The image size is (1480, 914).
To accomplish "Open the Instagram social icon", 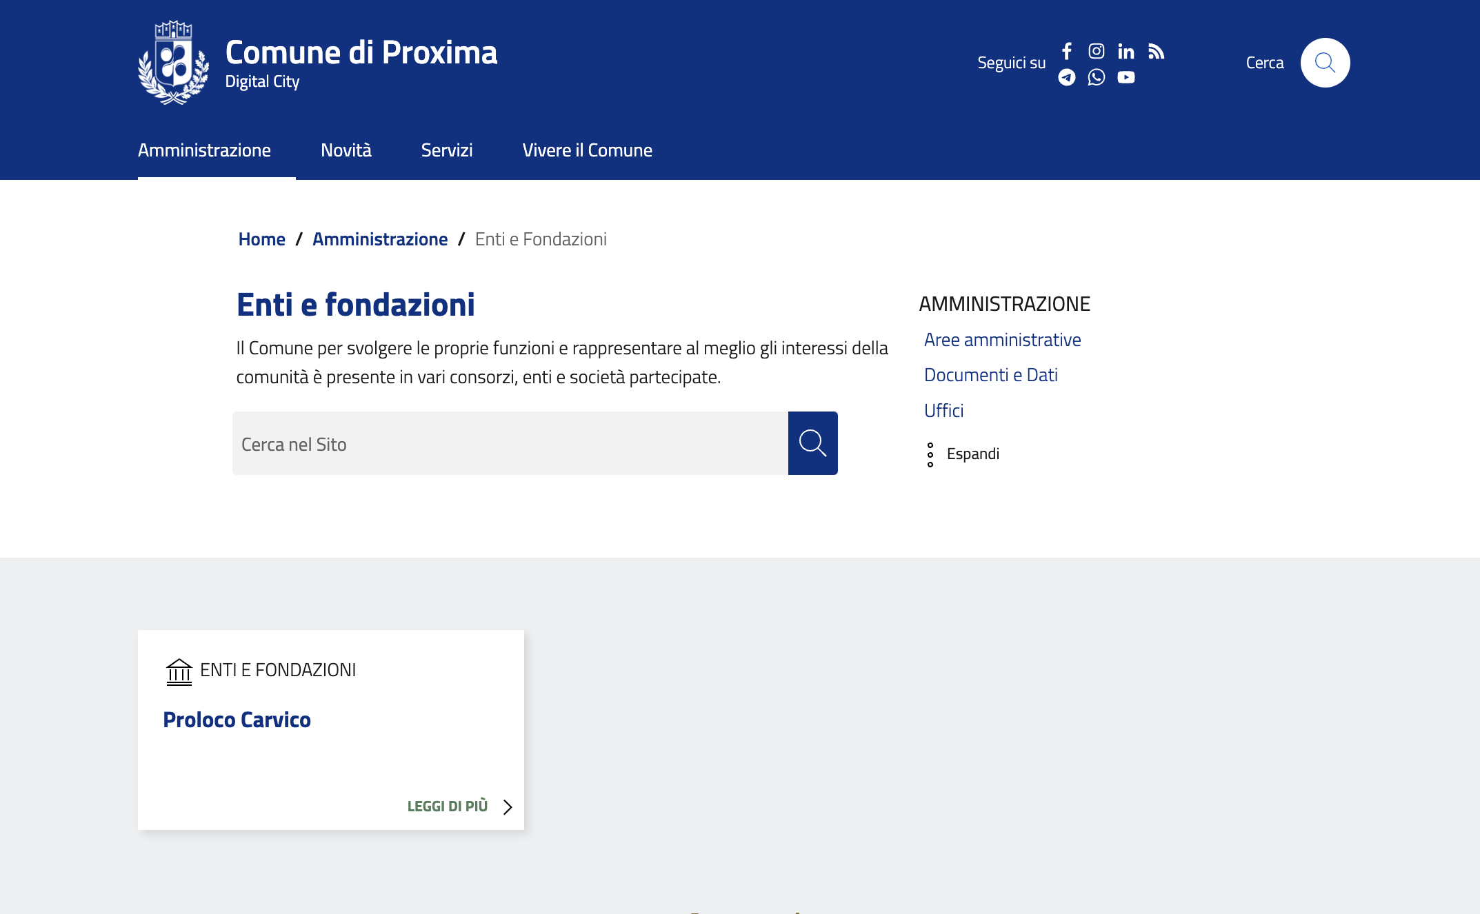I will (1097, 51).
